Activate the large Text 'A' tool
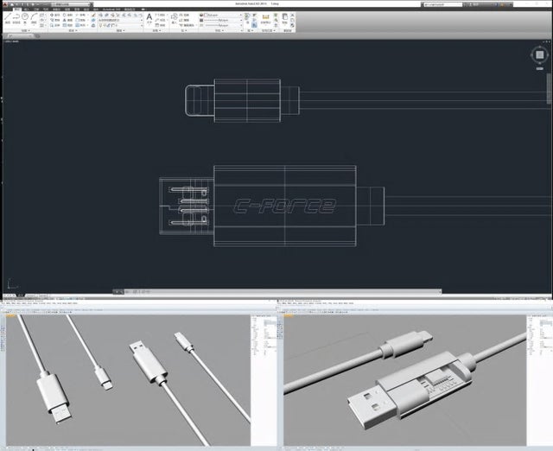This screenshot has width=553, height=451. pyautogui.click(x=149, y=18)
